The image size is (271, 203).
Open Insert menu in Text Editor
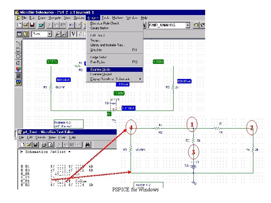pos(62,138)
